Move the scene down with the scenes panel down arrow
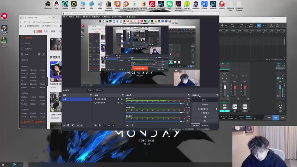 pyautogui.click(x=82, y=125)
